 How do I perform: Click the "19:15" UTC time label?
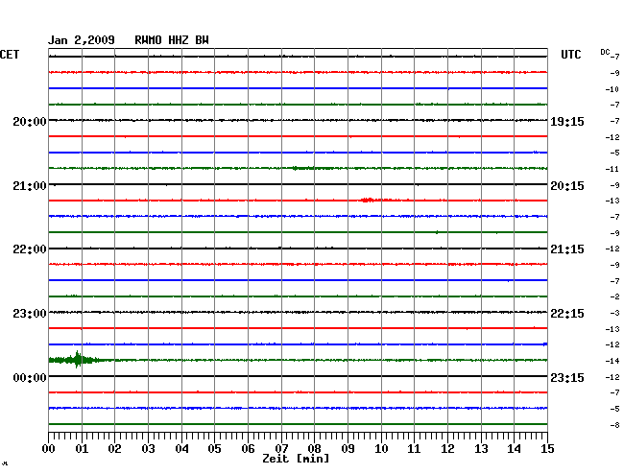(567, 121)
